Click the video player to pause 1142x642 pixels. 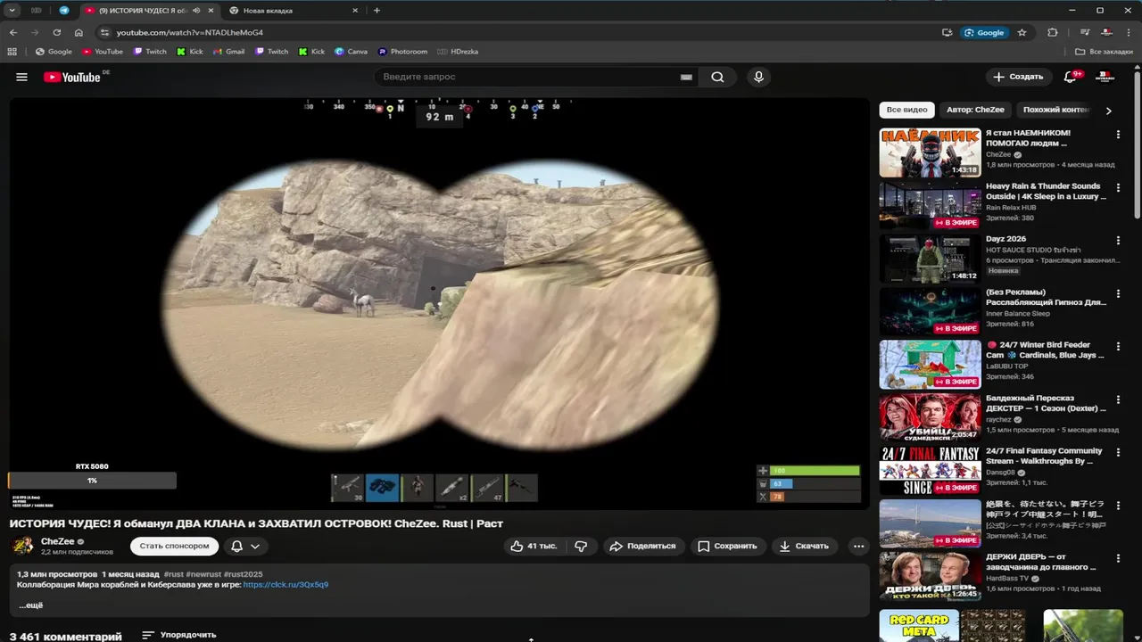(x=439, y=303)
